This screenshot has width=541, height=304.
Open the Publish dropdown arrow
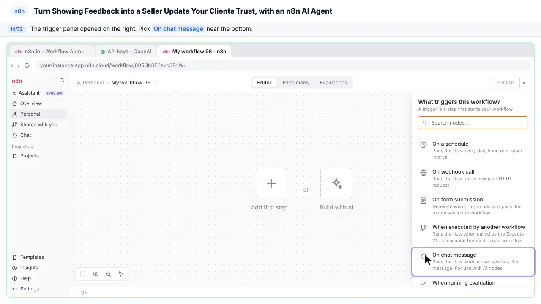(524, 83)
